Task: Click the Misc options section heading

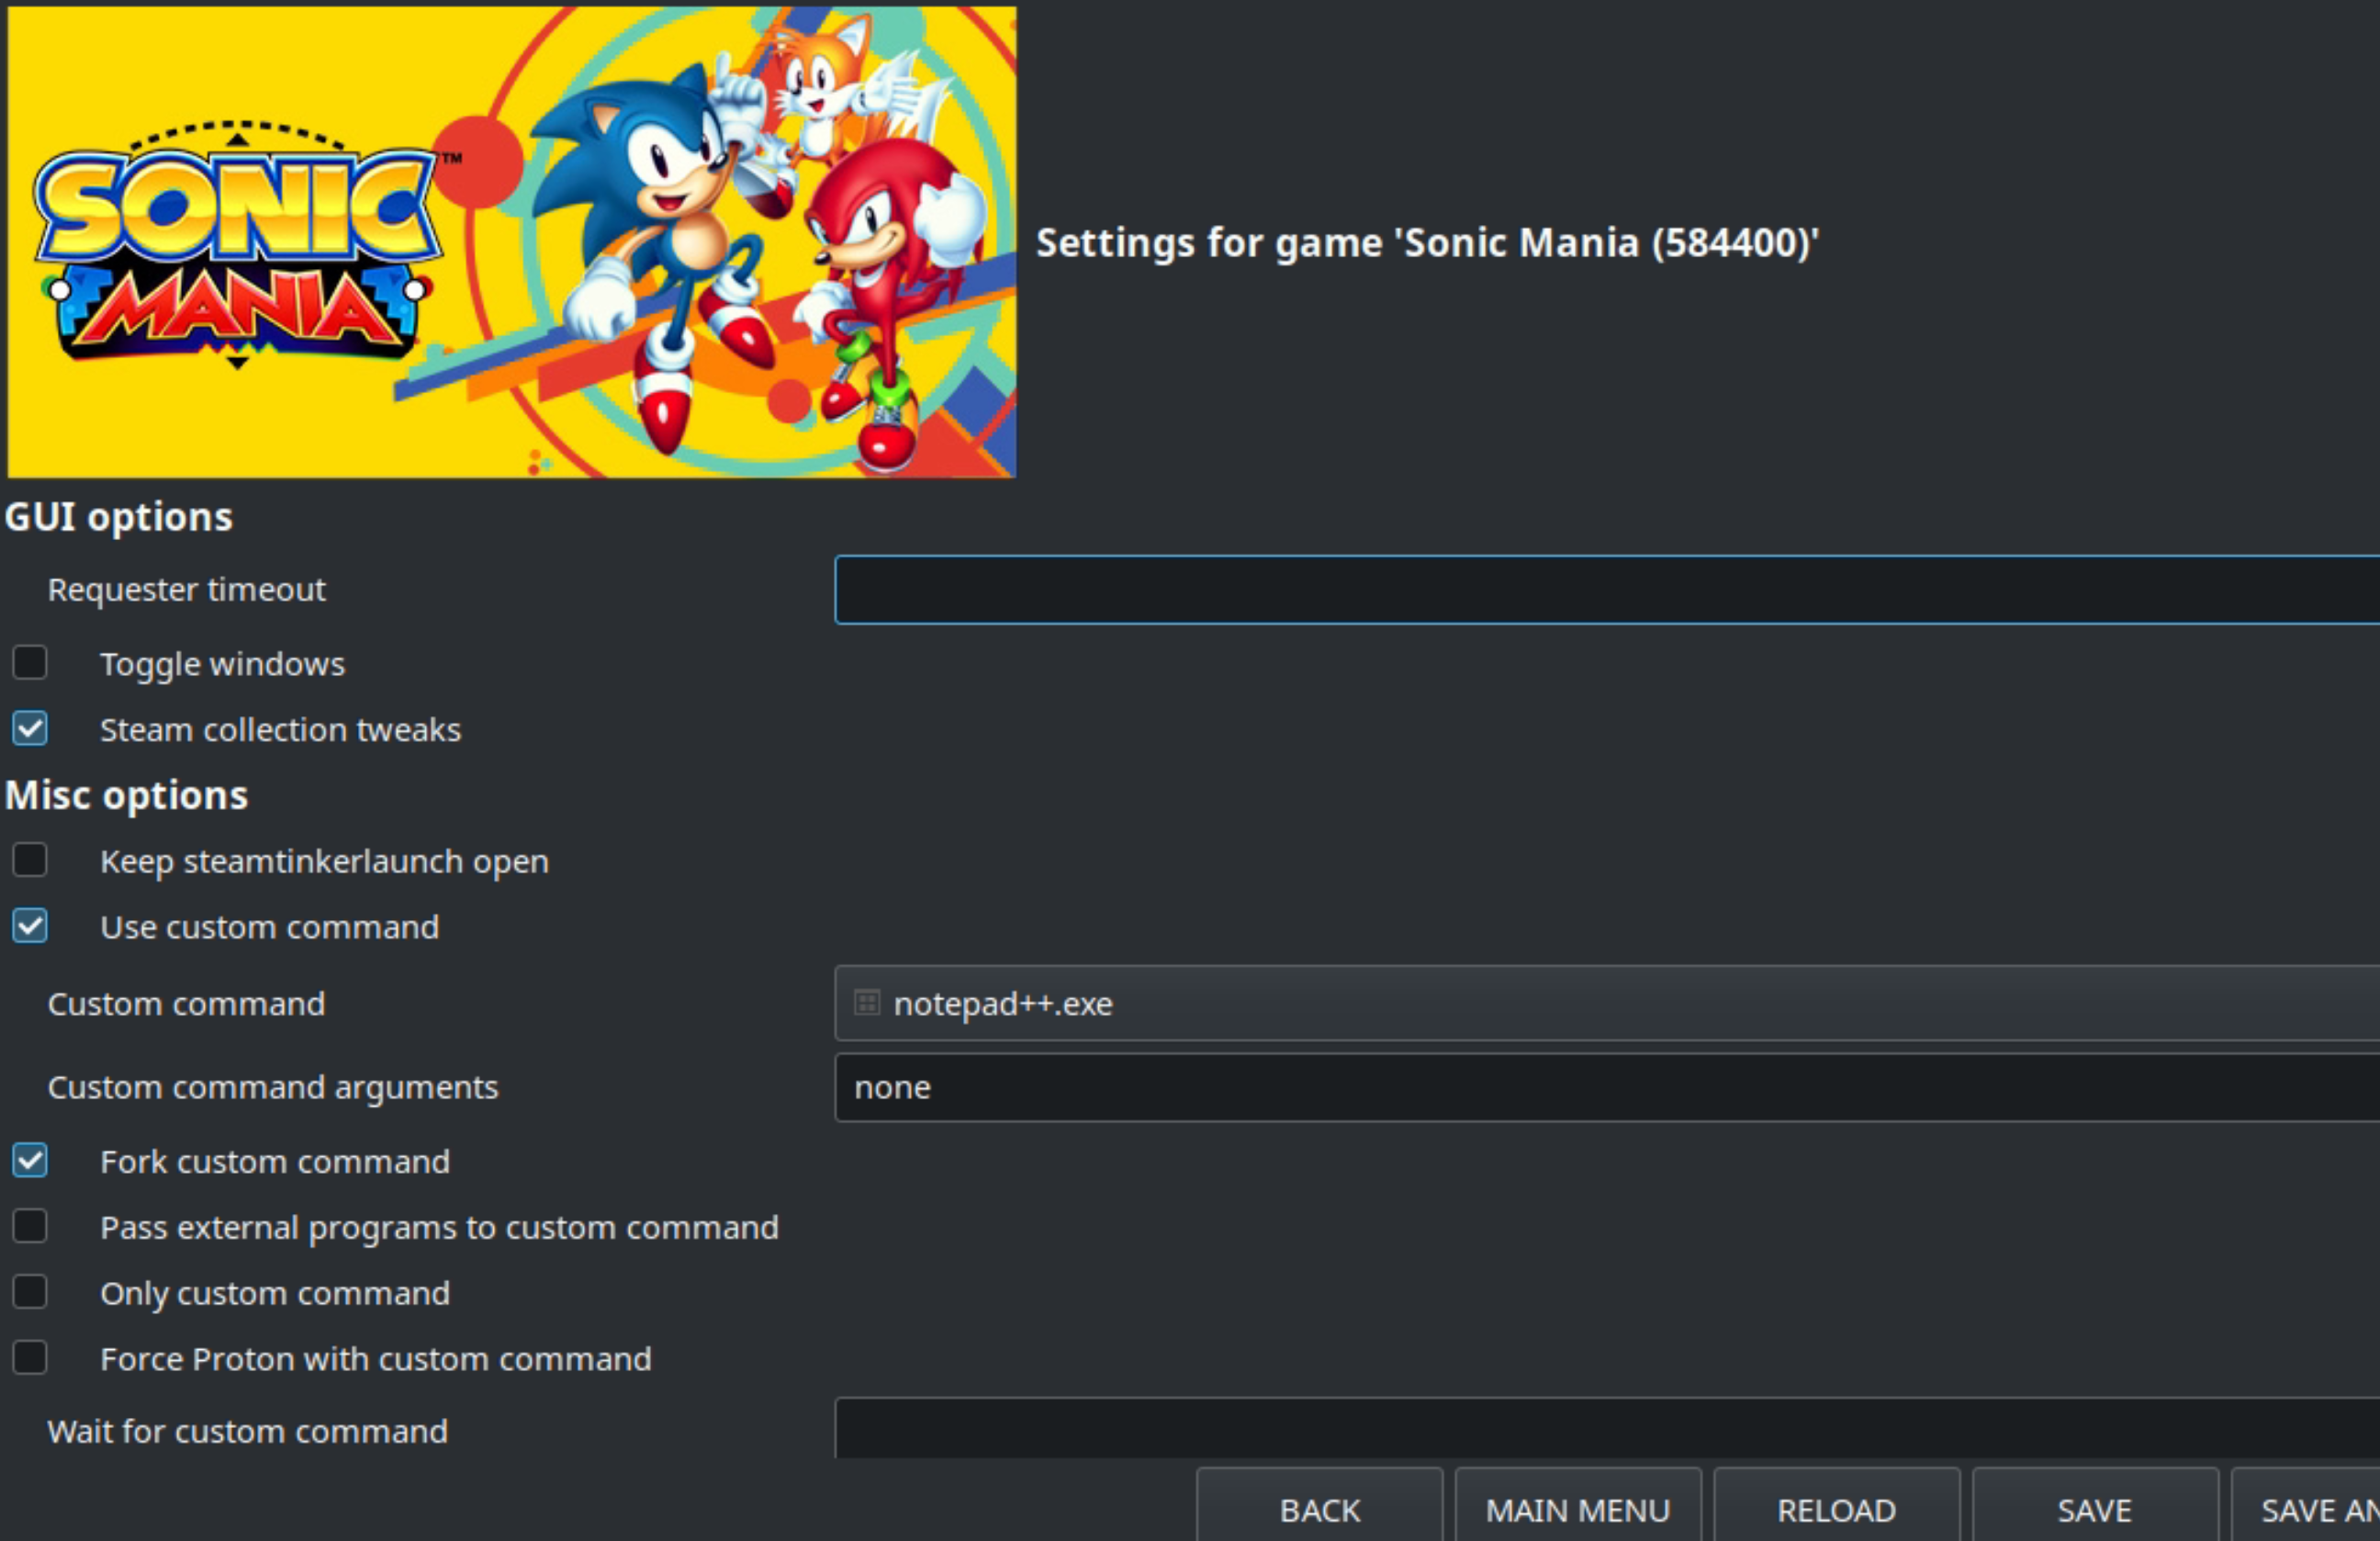Action: pos(126,795)
